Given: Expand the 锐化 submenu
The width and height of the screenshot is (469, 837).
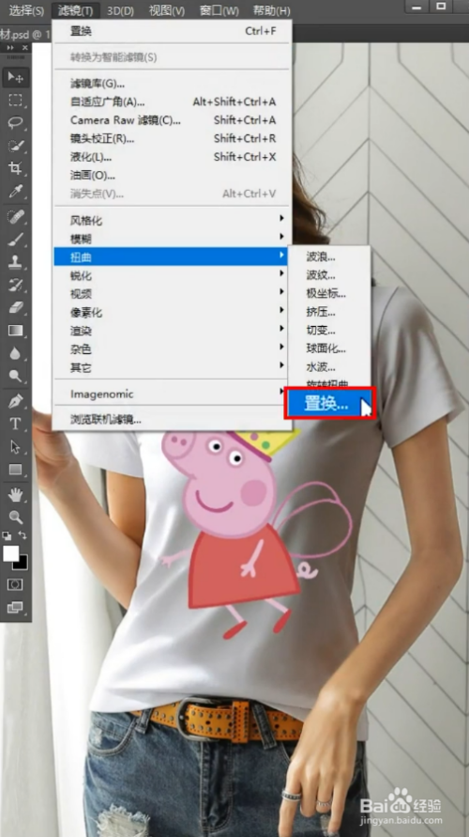Looking at the screenshot, I should coord(171,275).
